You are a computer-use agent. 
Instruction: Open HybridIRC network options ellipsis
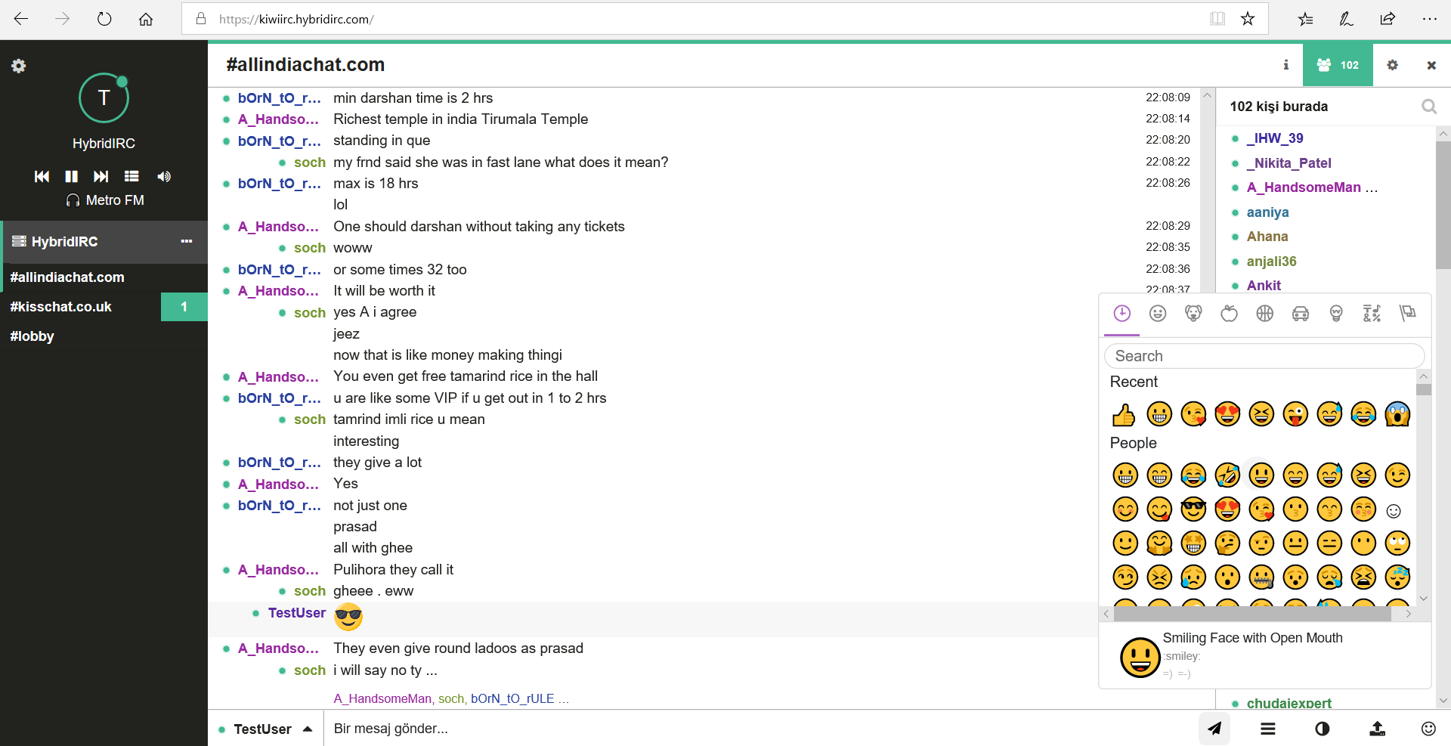[187, 241]
